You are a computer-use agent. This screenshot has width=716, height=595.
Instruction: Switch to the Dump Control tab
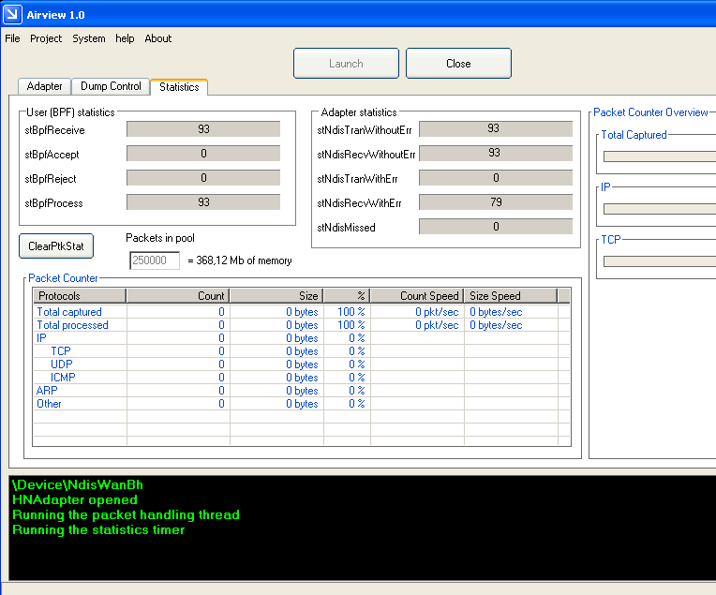[111, 86]
